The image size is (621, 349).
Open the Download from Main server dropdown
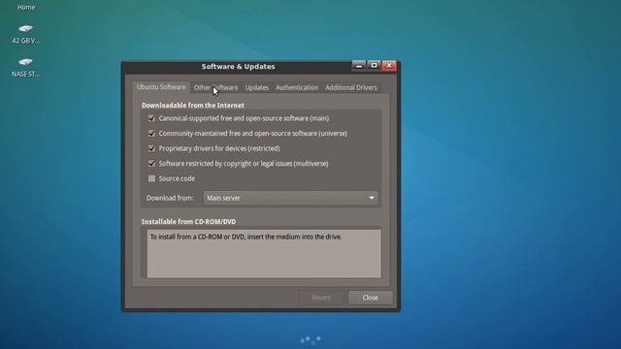290,198
